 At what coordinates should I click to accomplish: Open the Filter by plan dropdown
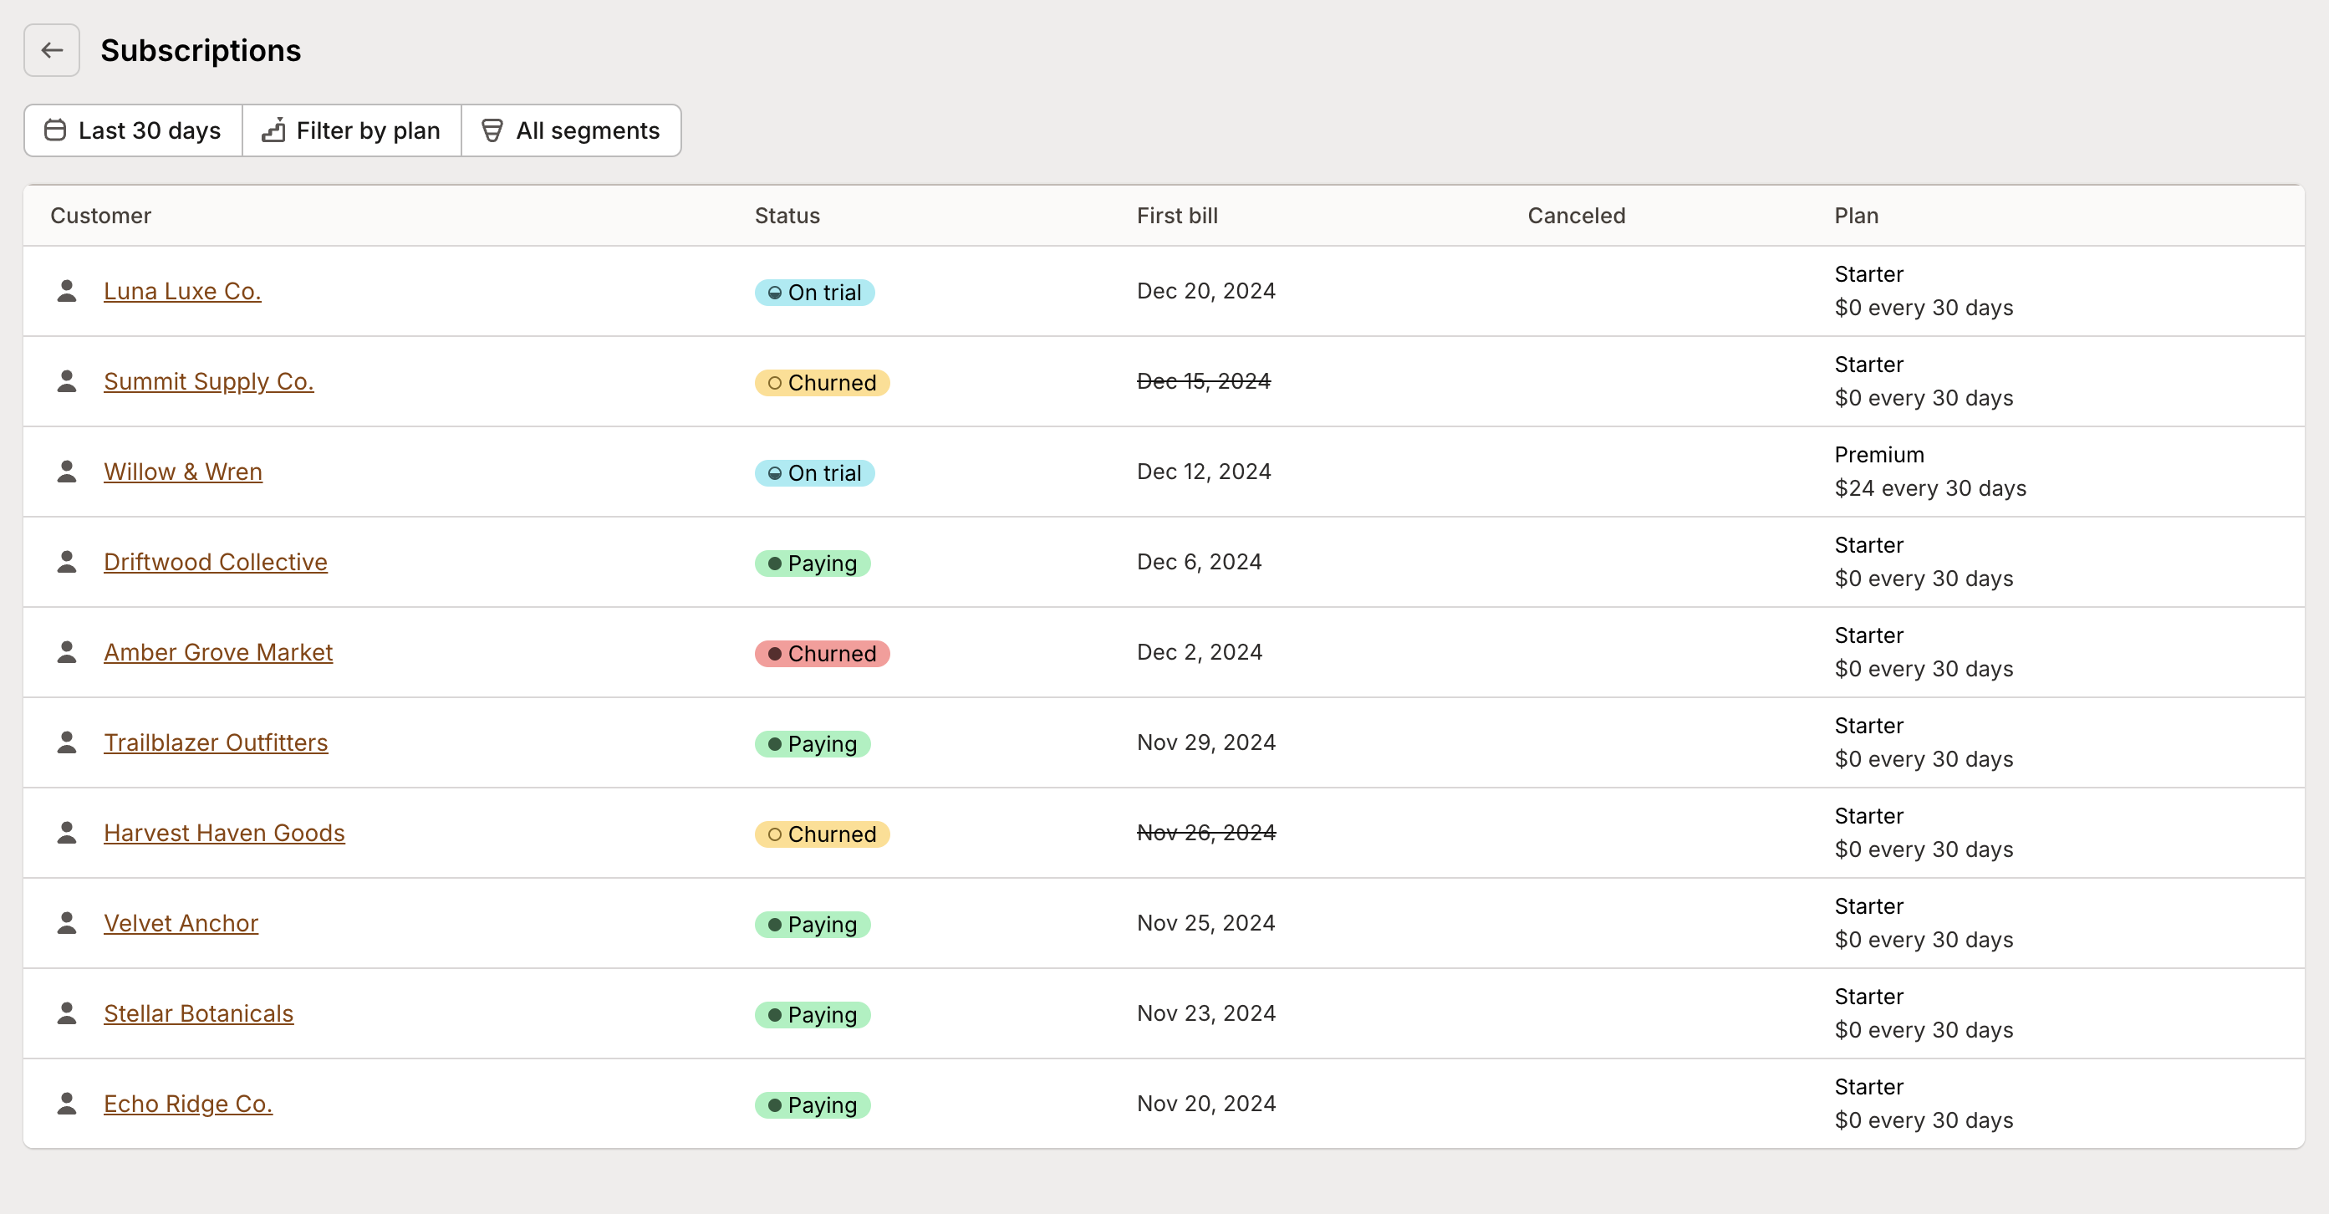352,131
